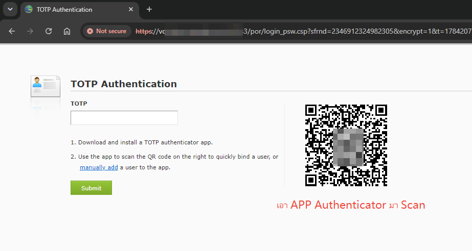Click the green Submit button
The height and width of the screenshot is (251, 472).
point(91,188)
